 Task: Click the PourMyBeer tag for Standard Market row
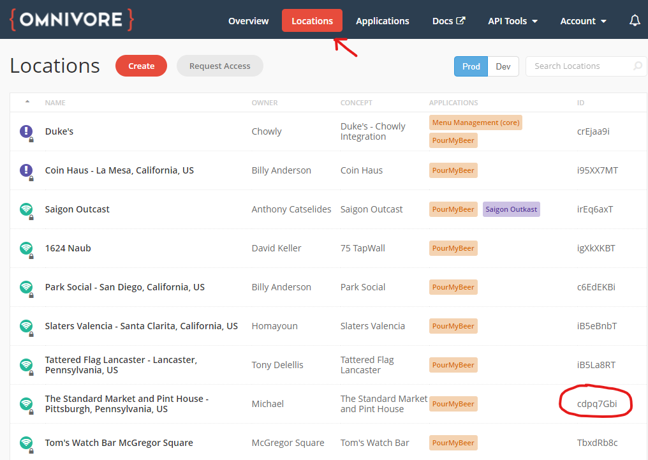click(453, 404)
